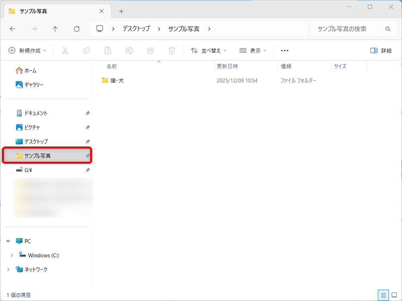Select the Rename icon in the toolbar
Screen dimensions: 402x301
[x=129, y=51]
